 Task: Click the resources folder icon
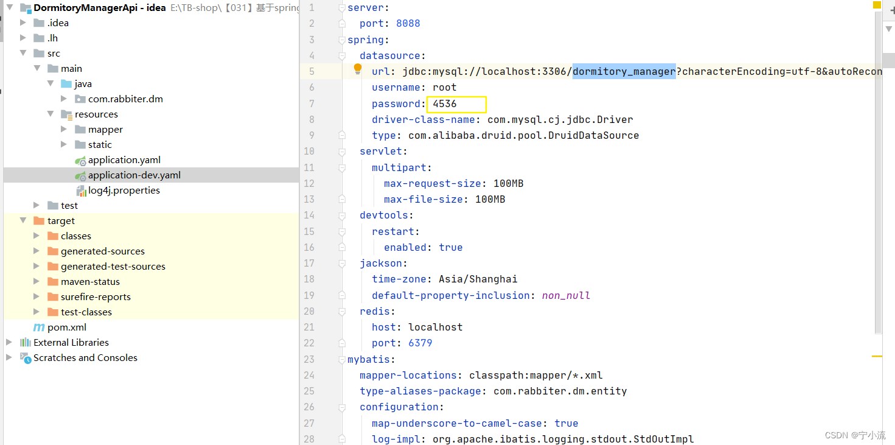click(x=66, y=114)
